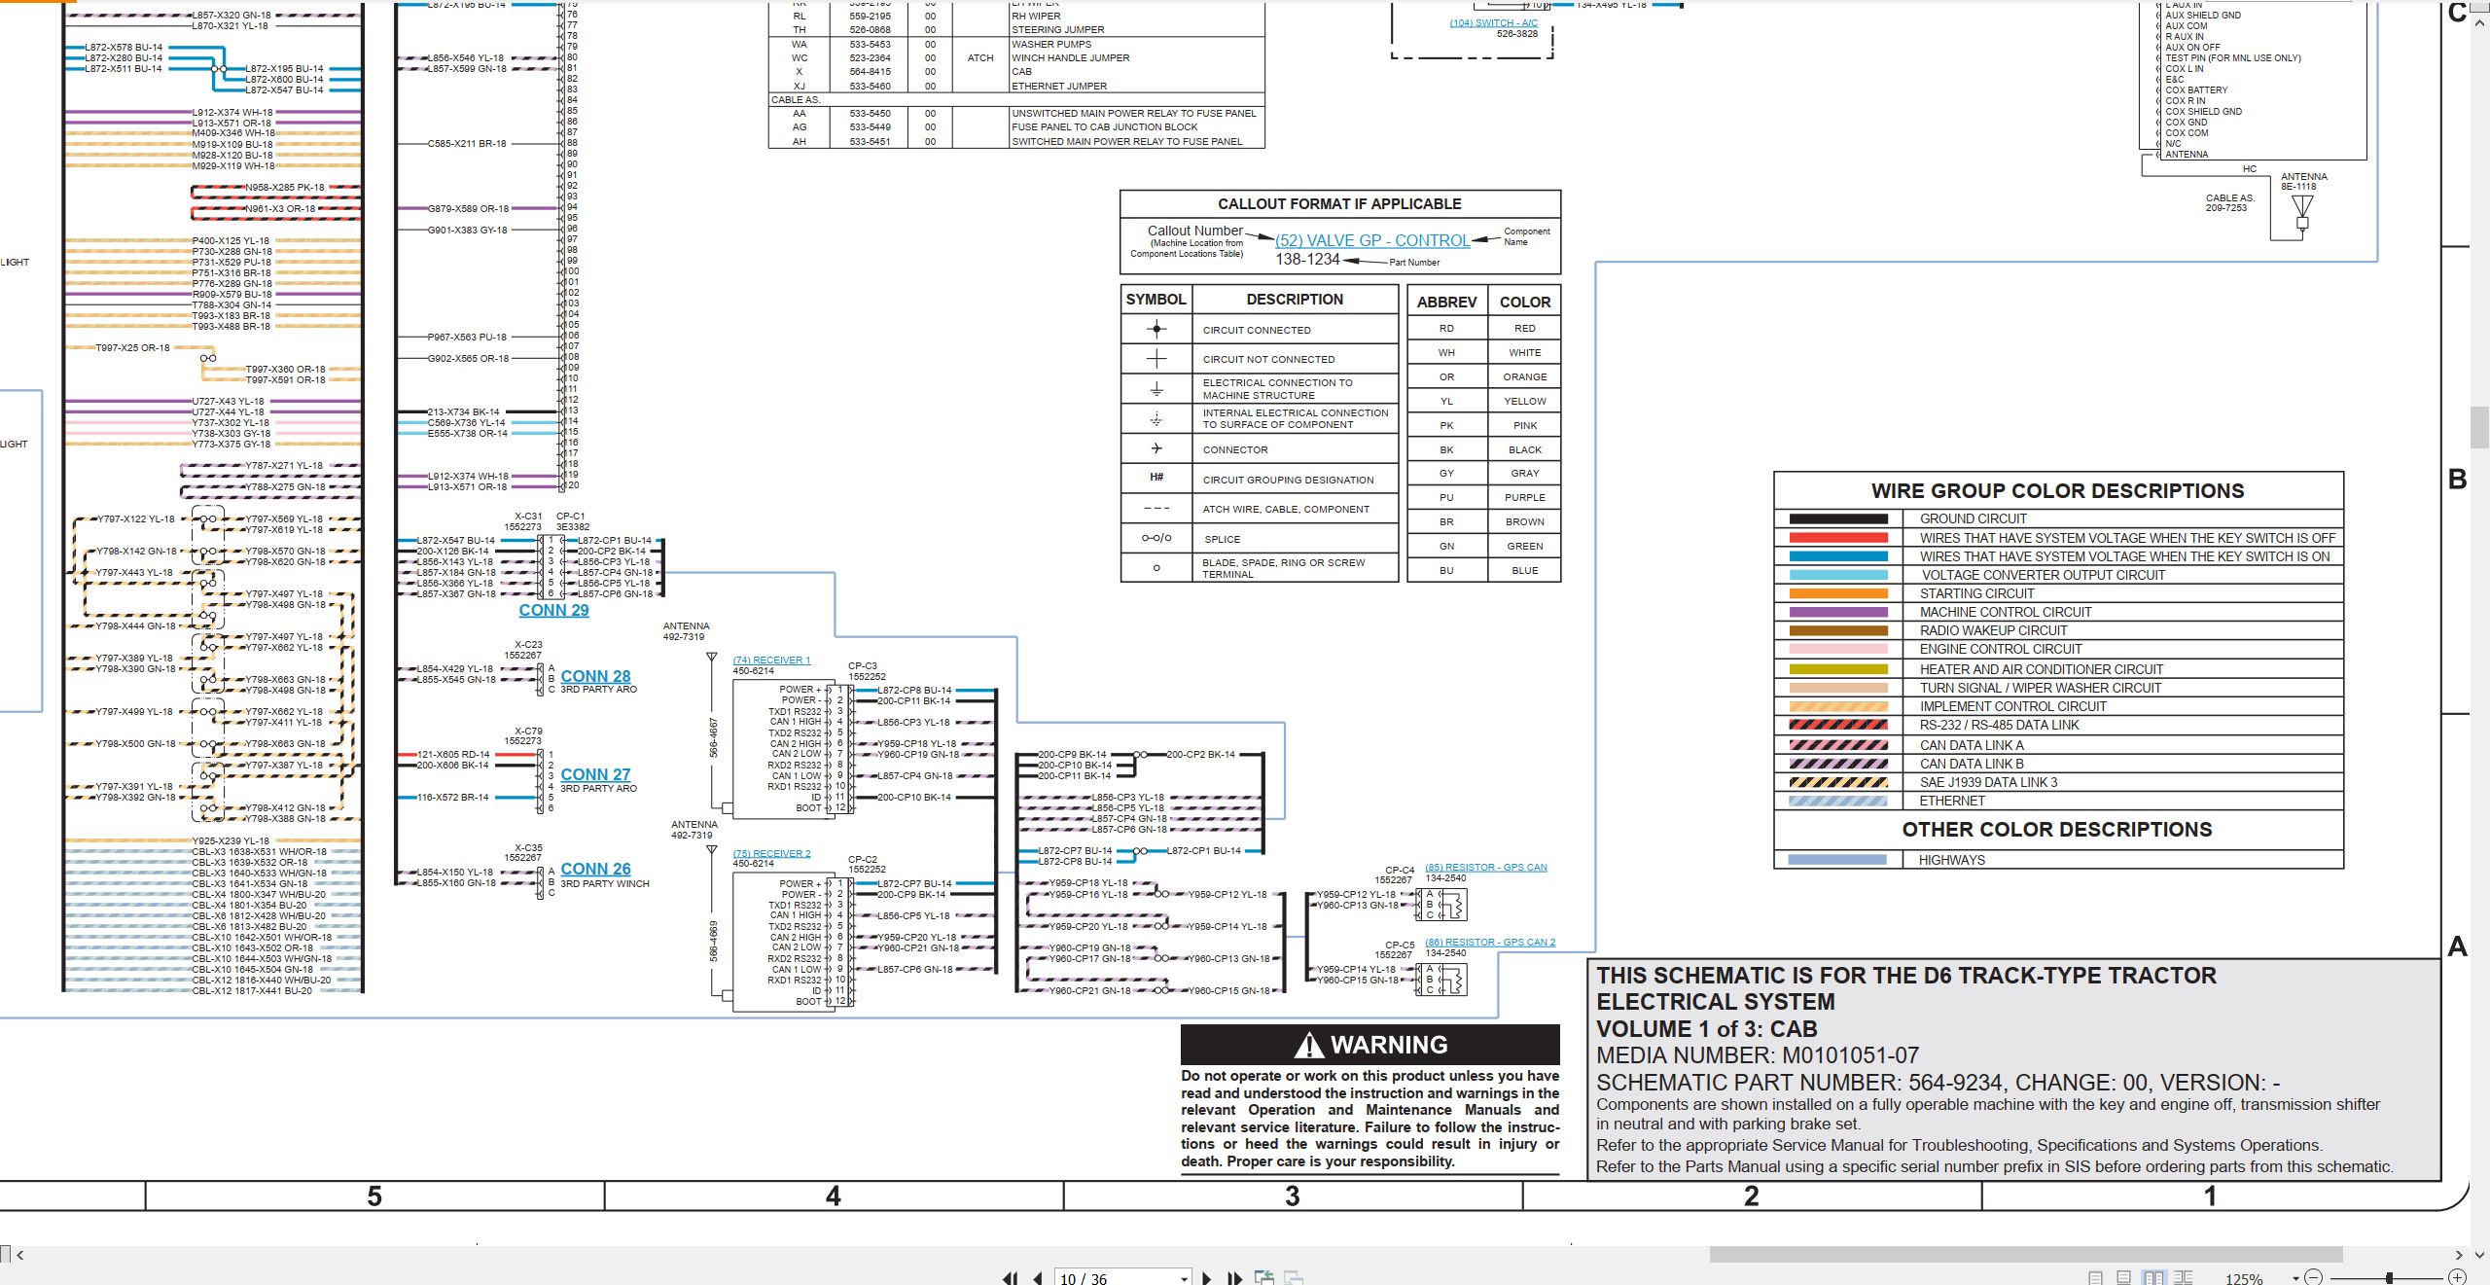Click the G901-X383 GY-18 wire label
The height and width of the screenshot is (1285, 2490).
[468, 231]
